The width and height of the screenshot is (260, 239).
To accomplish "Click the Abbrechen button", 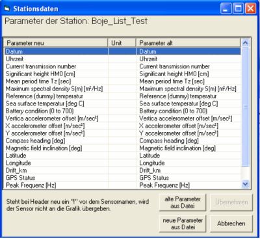I will 231,223.
